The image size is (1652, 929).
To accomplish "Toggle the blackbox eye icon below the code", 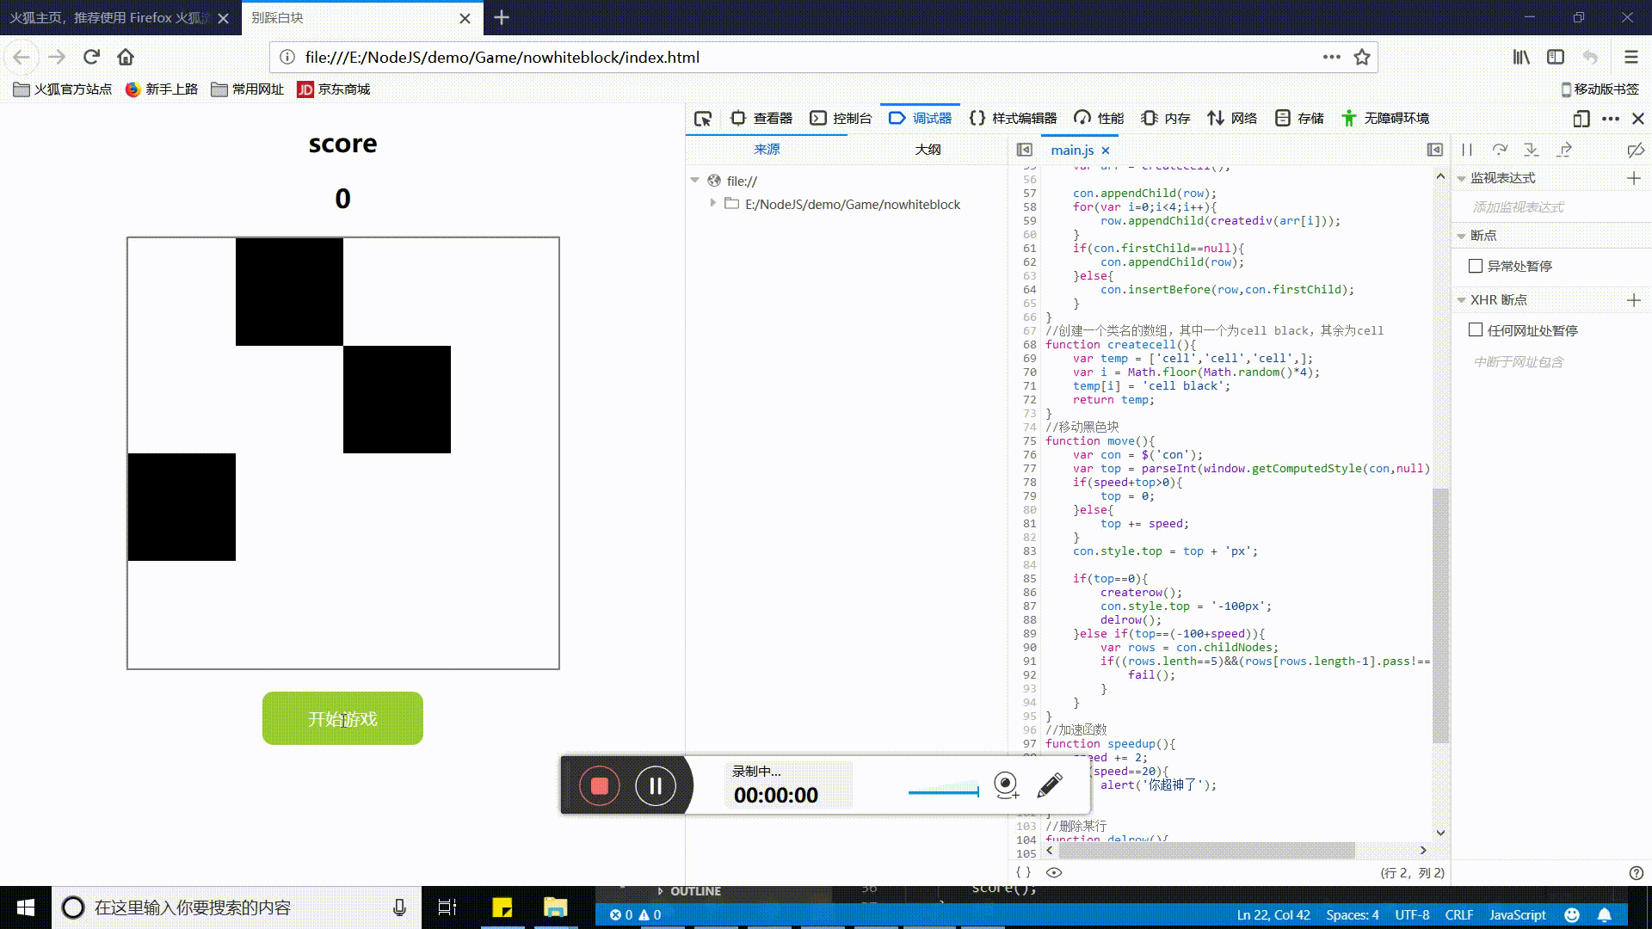I will coord(1054,872).
